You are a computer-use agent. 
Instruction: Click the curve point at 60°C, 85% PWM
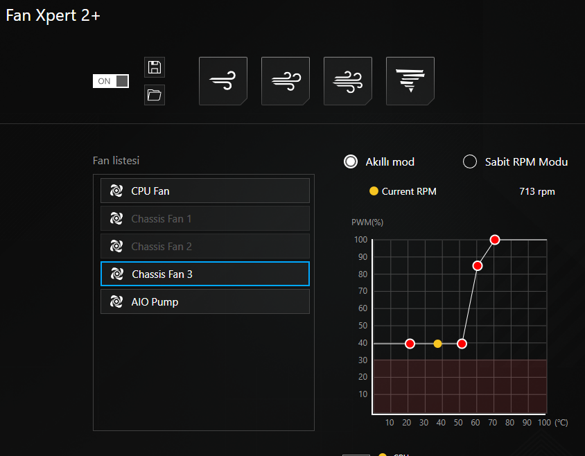click(x=477, y=265)
